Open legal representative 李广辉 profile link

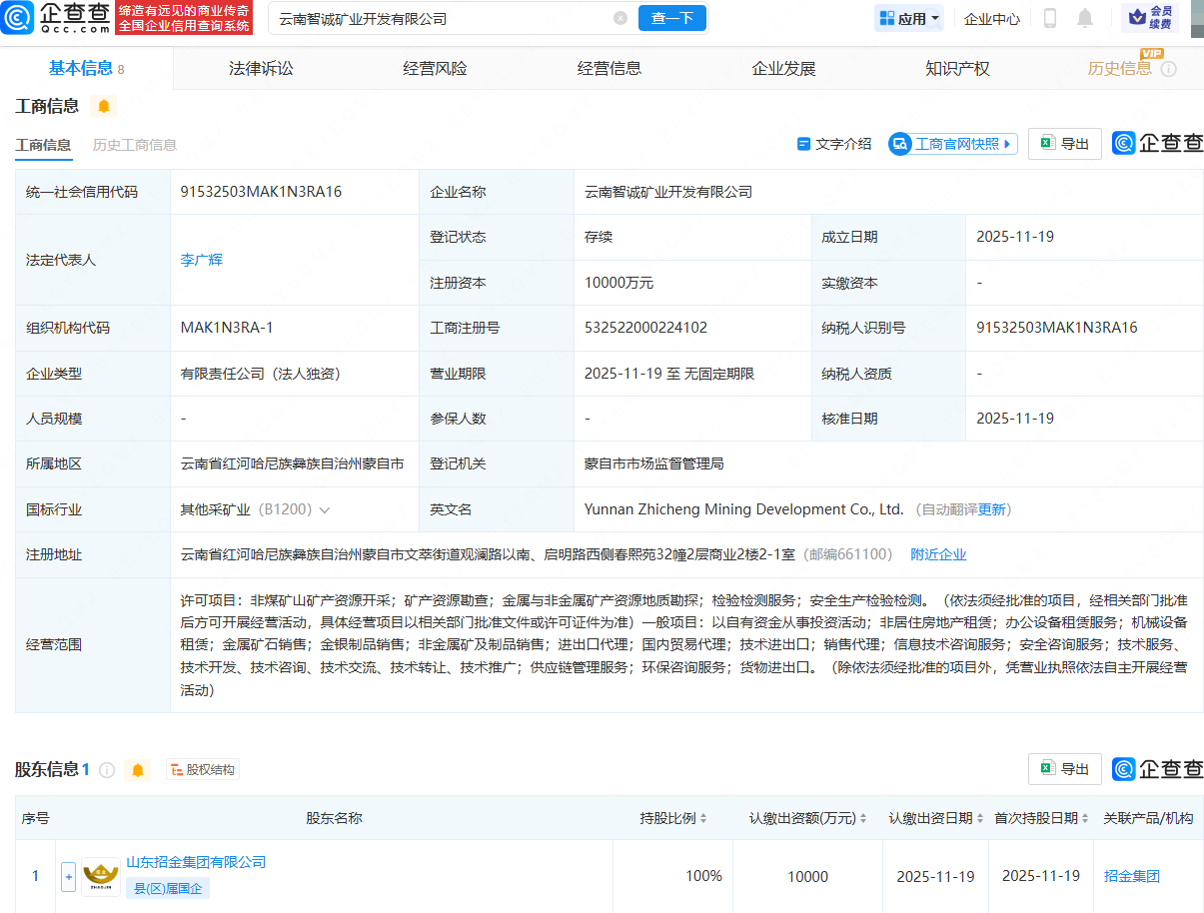[201, 259]
